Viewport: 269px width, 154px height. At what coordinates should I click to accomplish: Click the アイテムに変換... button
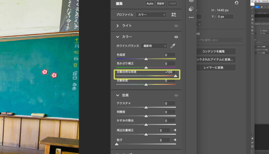coord(216,59)
